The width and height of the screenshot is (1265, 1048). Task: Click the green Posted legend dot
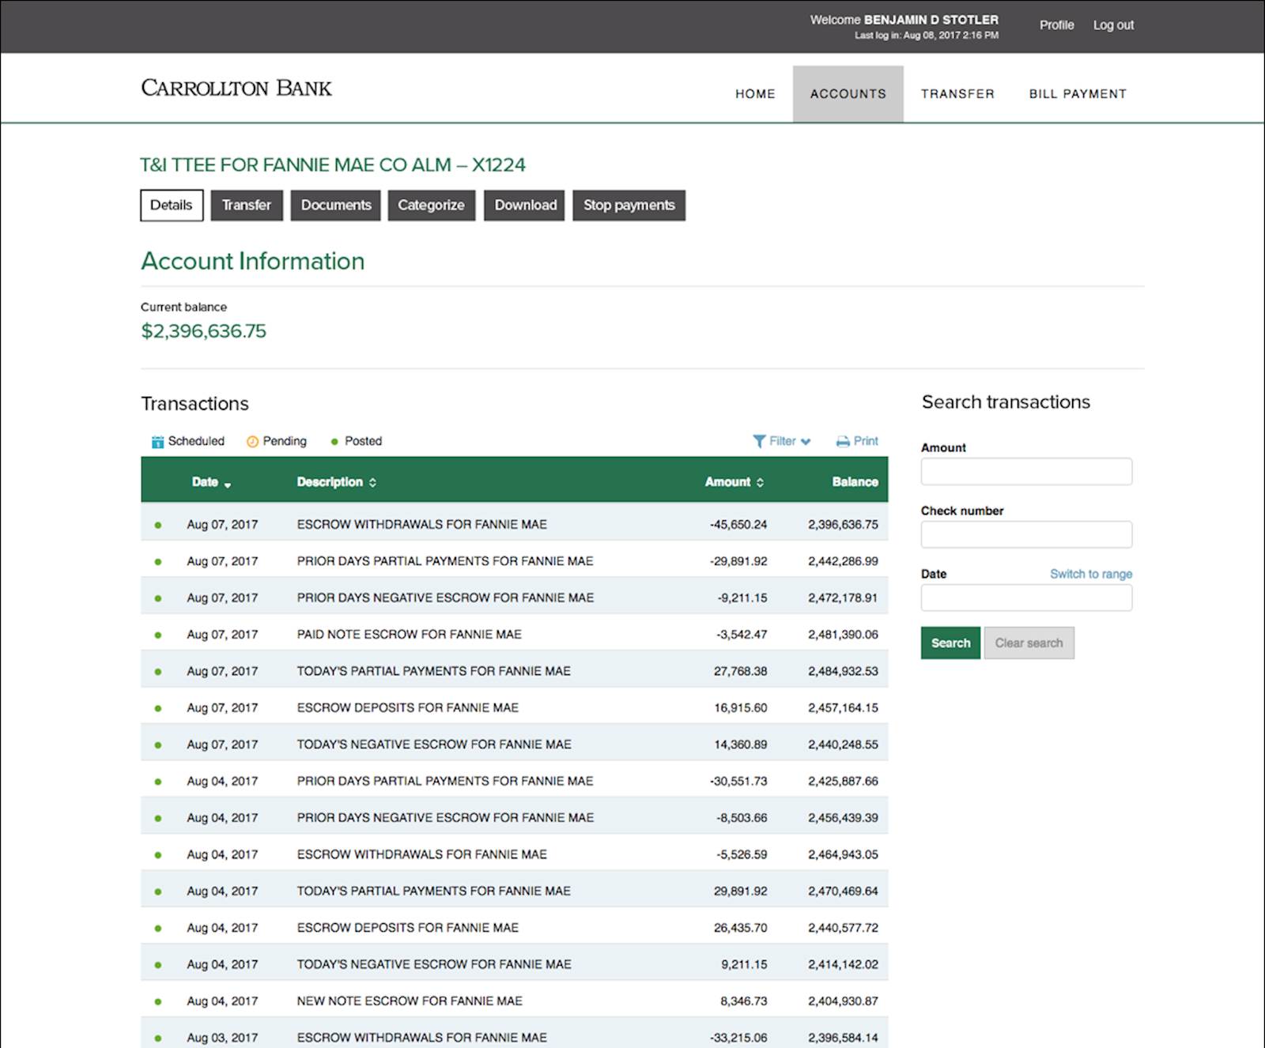coord(334,442)
